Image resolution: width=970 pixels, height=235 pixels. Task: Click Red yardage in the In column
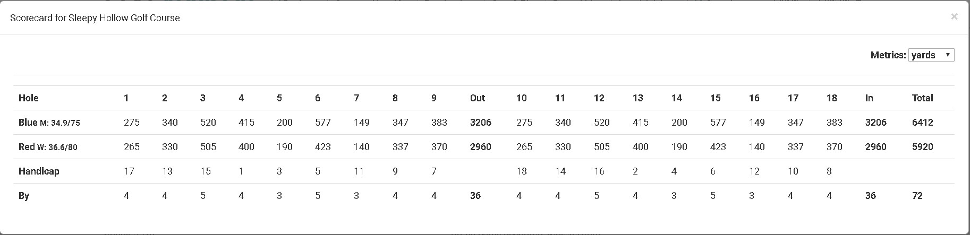[875, 147]
